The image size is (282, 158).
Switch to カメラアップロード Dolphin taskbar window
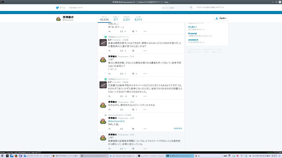tap(37, 156)
